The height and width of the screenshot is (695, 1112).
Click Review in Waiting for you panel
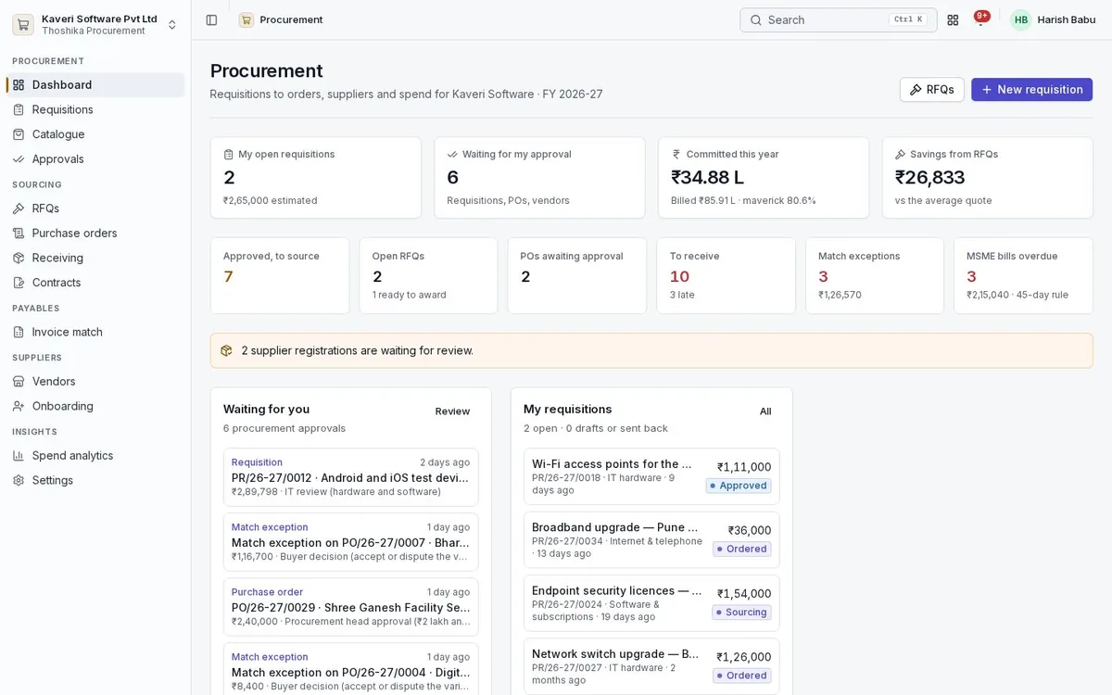pos(452,411)
